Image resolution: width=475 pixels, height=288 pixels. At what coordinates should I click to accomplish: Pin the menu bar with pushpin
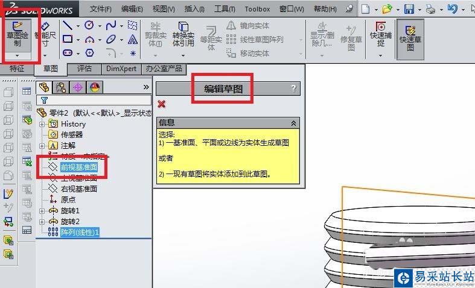[x=349, y=8]
